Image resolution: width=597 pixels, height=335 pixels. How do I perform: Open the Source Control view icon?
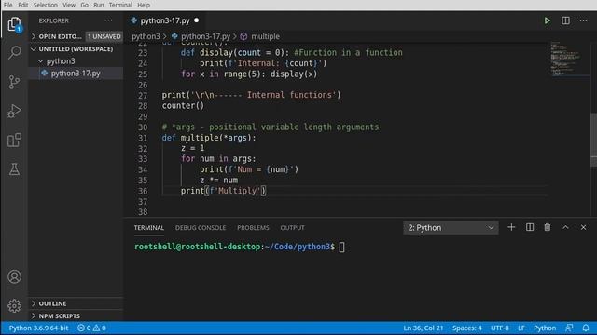15,82
